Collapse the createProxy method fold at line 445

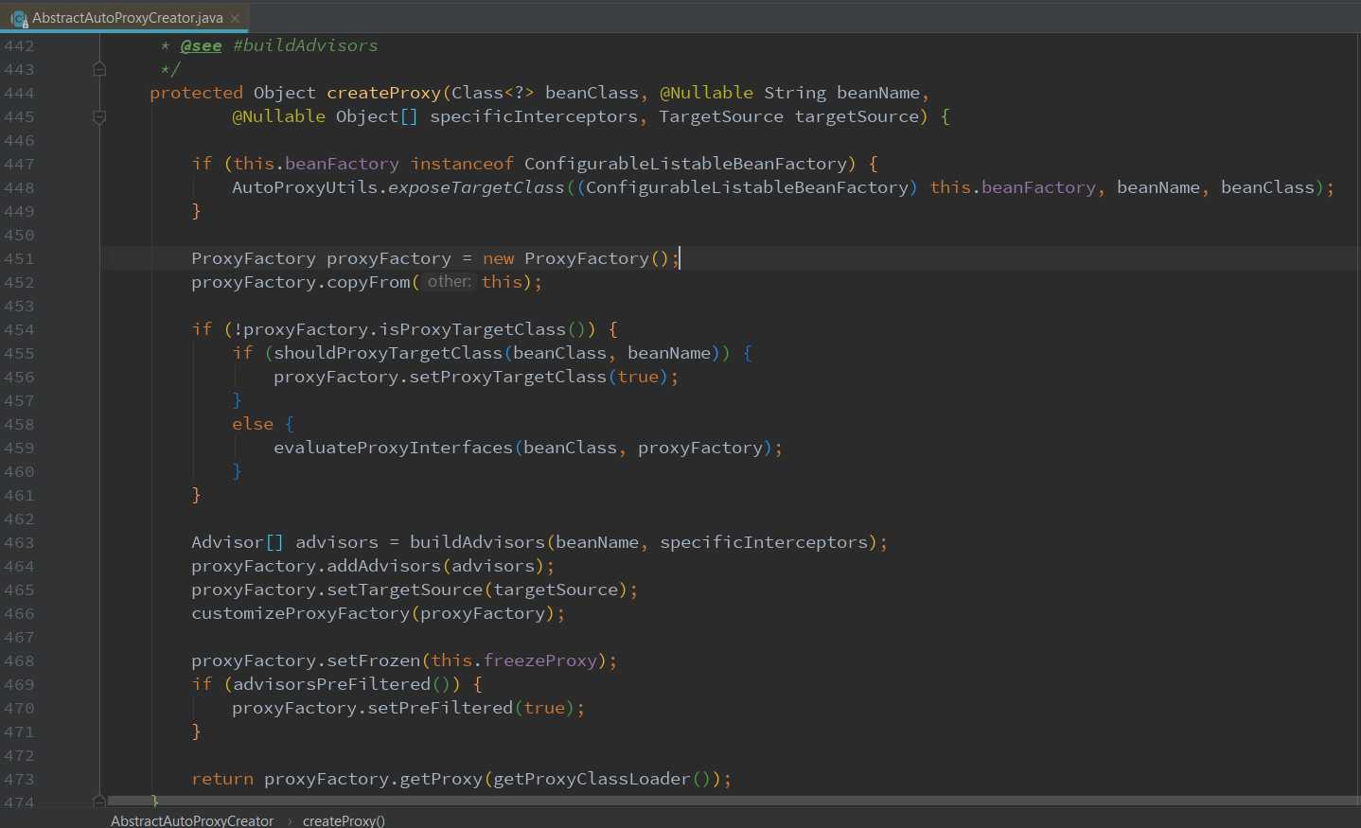pos(99,117)
